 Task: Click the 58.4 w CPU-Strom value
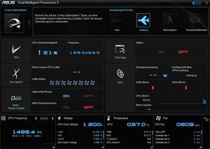tap(146, 100)
